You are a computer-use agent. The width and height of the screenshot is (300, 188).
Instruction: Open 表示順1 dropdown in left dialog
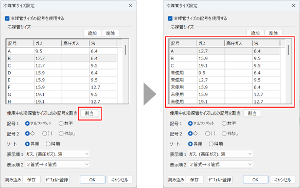click(x=58, y=154)
